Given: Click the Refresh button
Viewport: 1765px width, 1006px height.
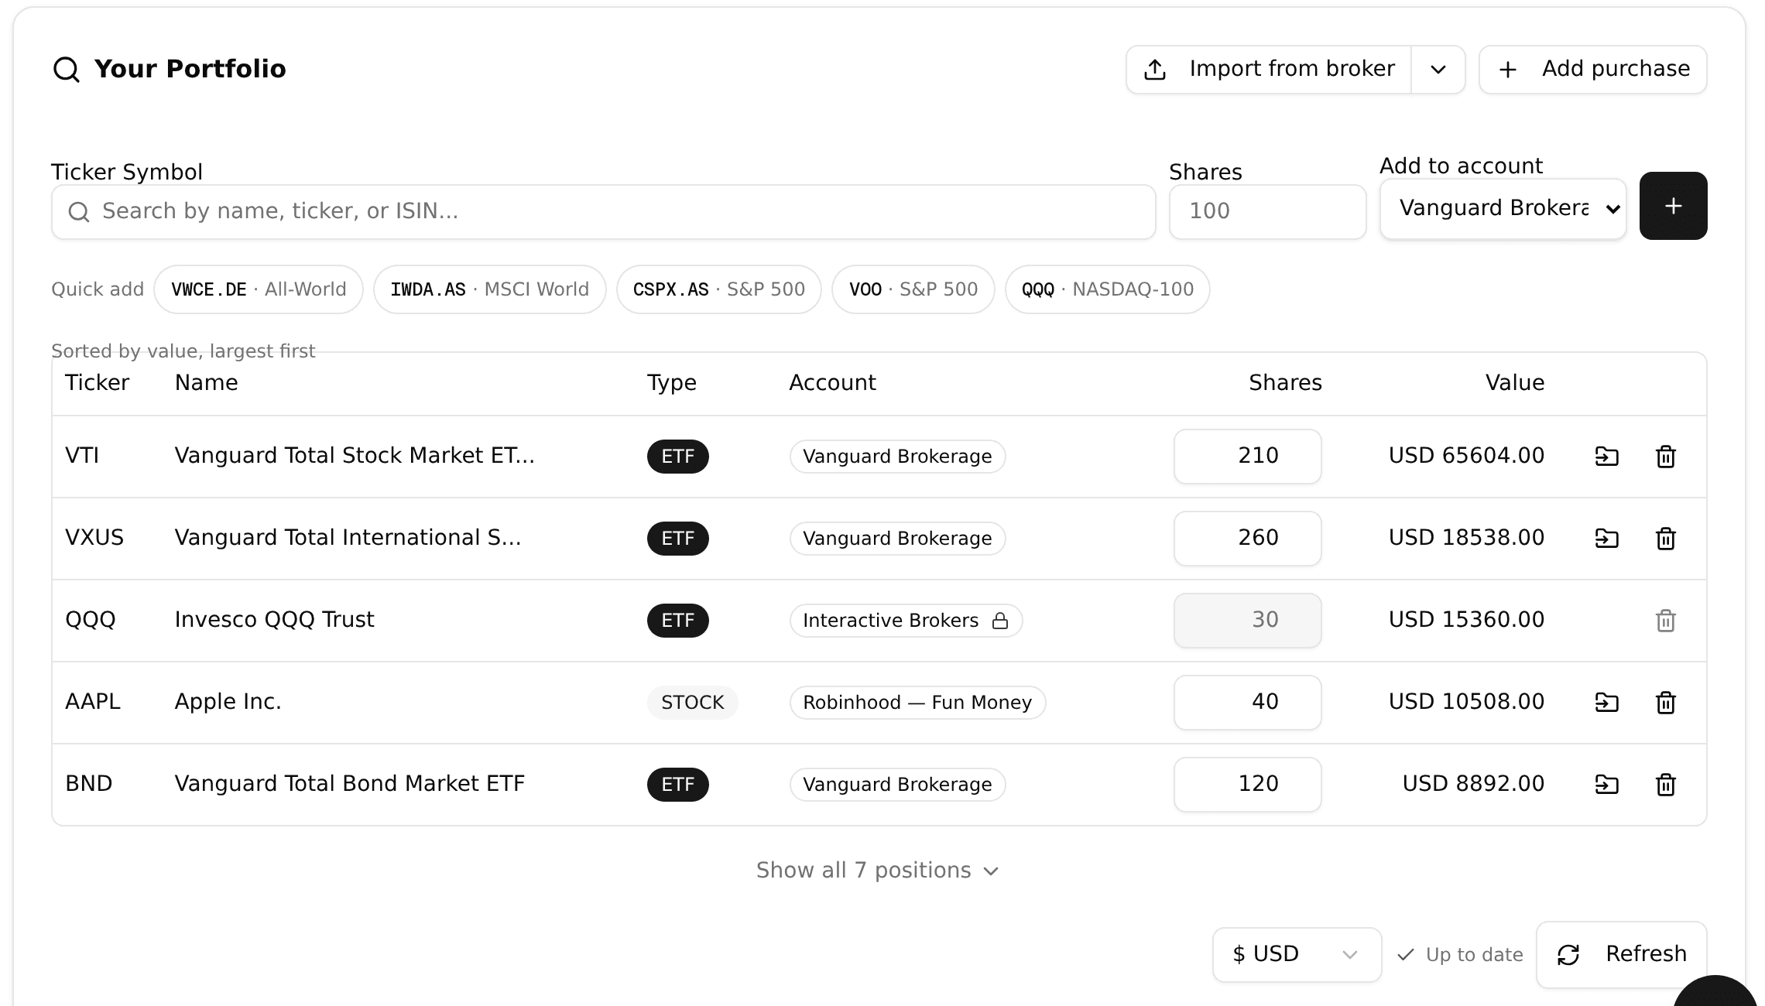Looking at the screenshot, I should (1621, 955).
